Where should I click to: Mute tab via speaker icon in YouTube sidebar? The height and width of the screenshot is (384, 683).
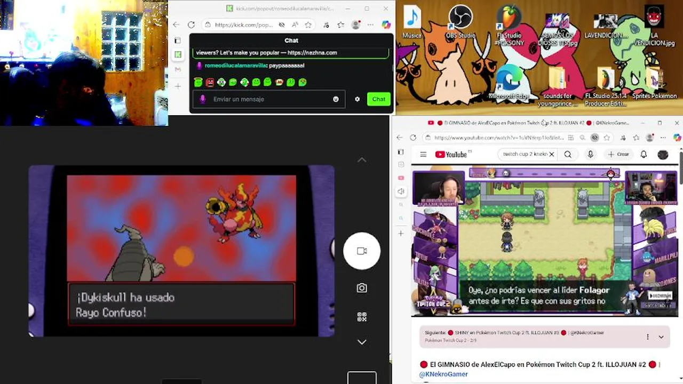pos(401,191)
